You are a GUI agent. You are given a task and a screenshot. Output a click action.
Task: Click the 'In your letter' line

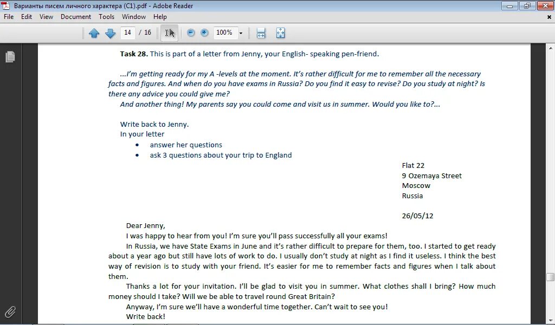[x=142, y=134]
